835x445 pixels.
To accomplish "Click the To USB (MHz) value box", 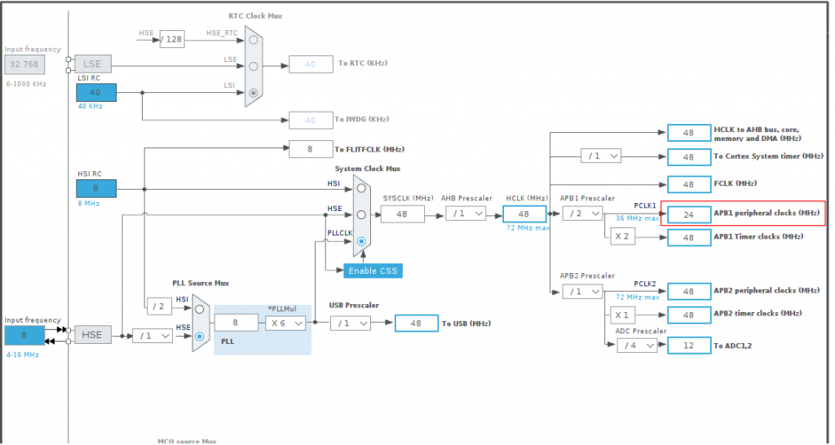I will click(417, 323).
